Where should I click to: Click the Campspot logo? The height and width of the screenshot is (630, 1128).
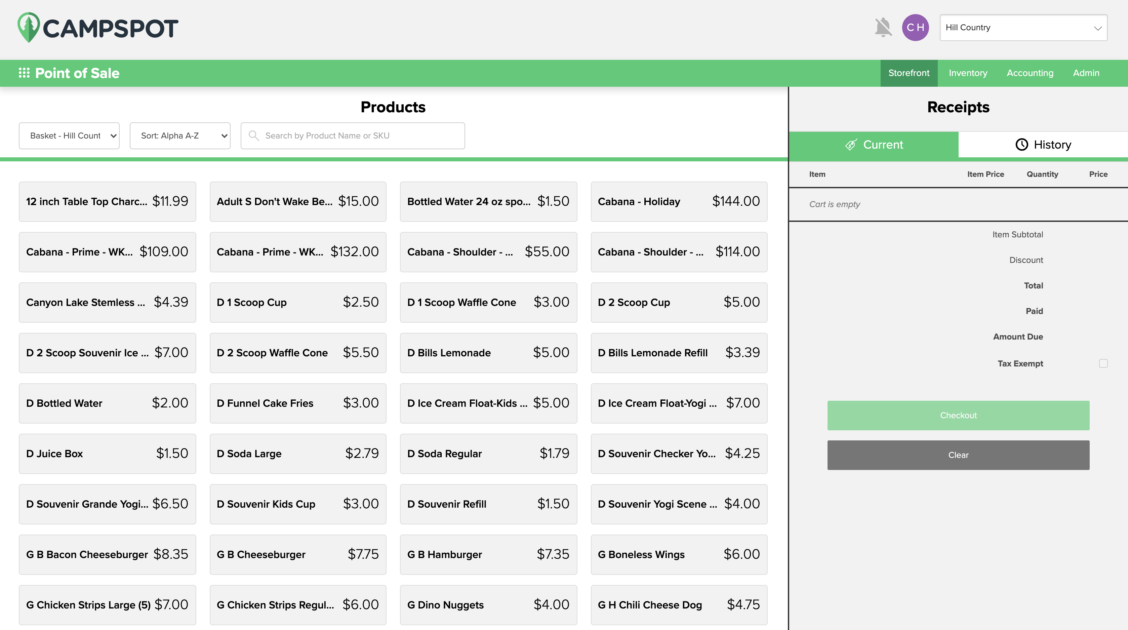[98, 28]
